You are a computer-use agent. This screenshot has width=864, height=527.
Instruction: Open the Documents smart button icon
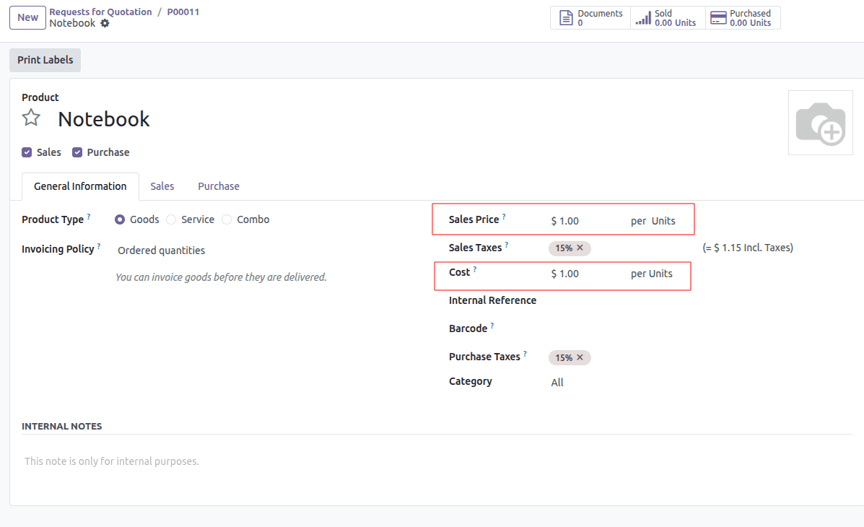coord(566,17)
